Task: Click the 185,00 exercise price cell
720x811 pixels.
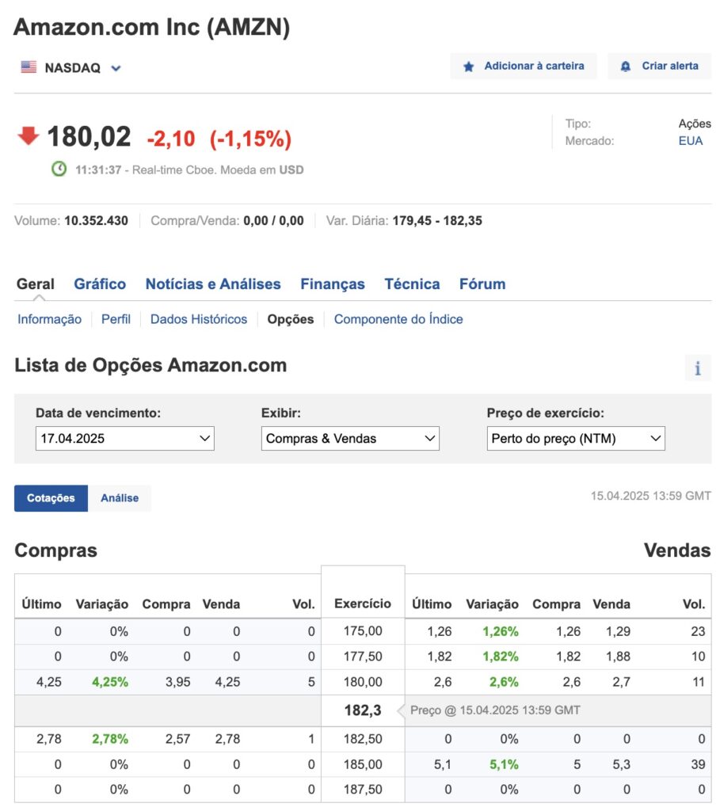Action: pos(363,764)
